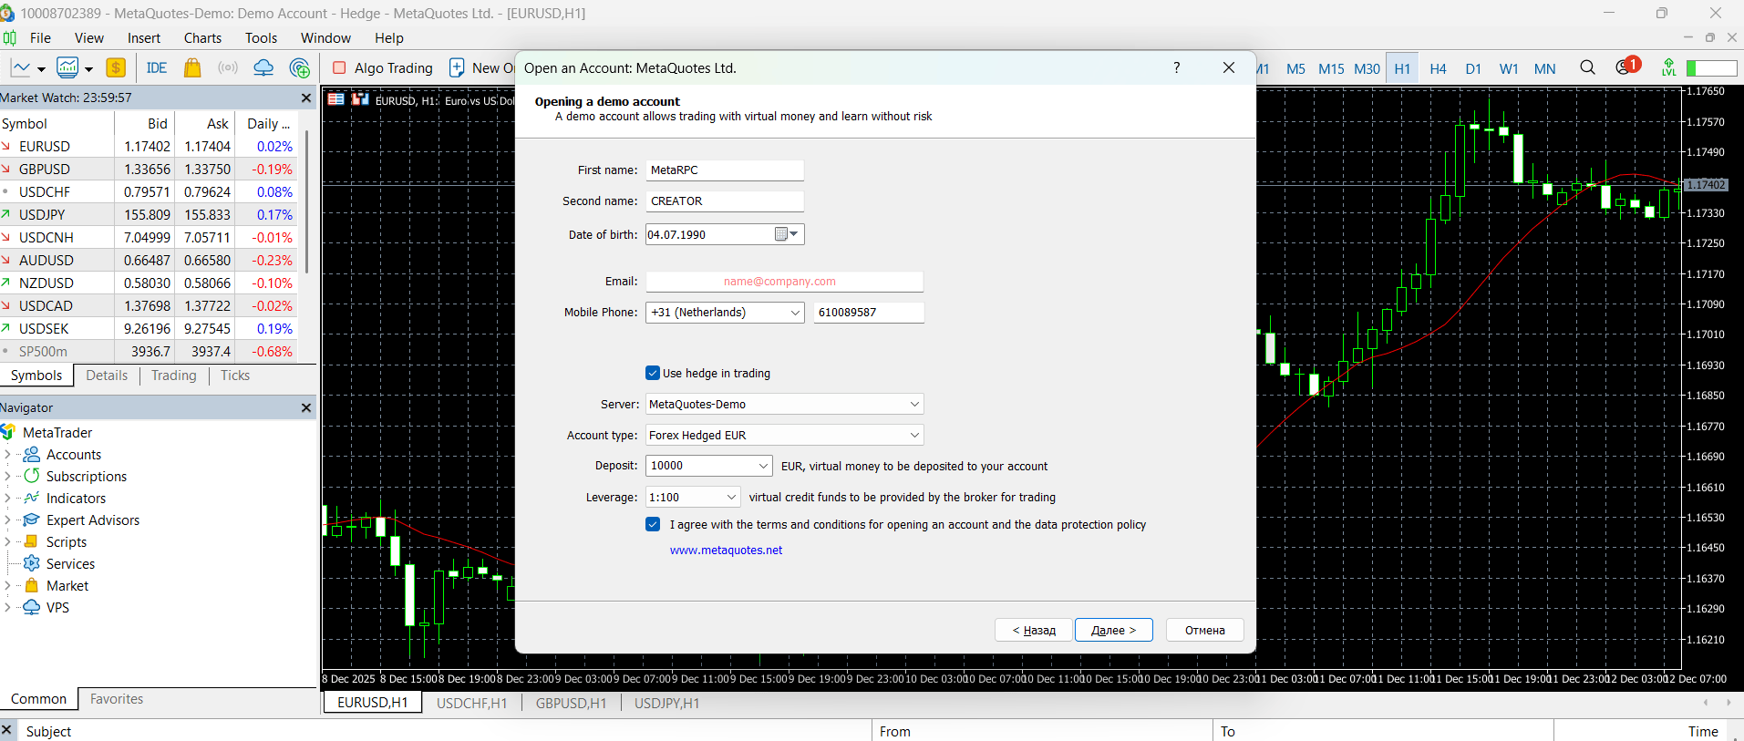Open the VPS cloud icon in toolbar
The width and height of the screenshot is (1744, 741).
click(263, 68)
